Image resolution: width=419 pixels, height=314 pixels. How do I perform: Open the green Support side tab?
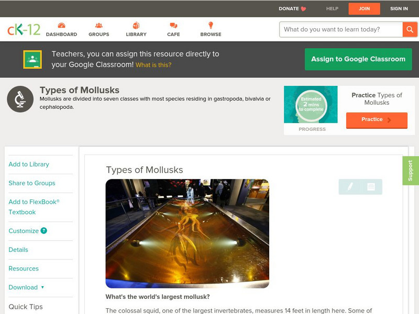(x=410, y=171)
